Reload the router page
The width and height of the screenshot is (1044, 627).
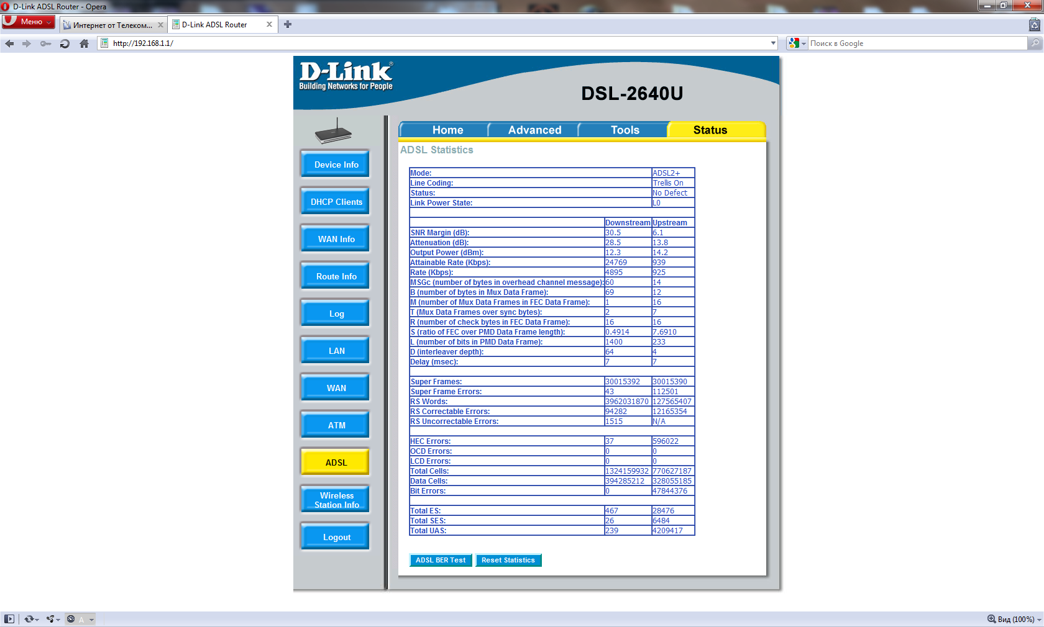pyautogui.click(x=65, y=43)
